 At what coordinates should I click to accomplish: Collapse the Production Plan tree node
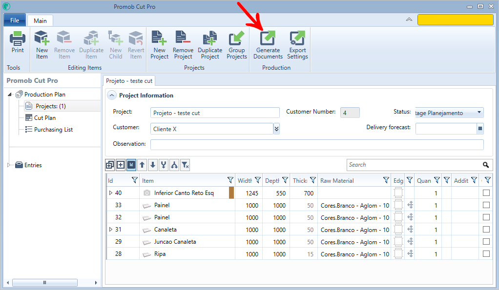pyautogui.click(x=10, y=95)
